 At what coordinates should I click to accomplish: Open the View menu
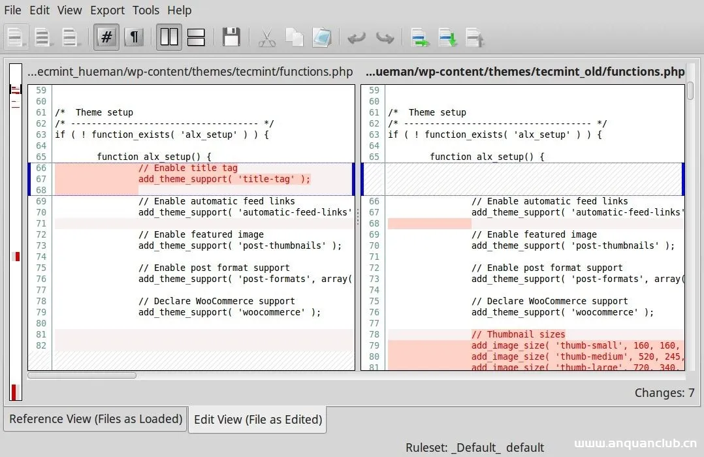click(x=70, y=10)
